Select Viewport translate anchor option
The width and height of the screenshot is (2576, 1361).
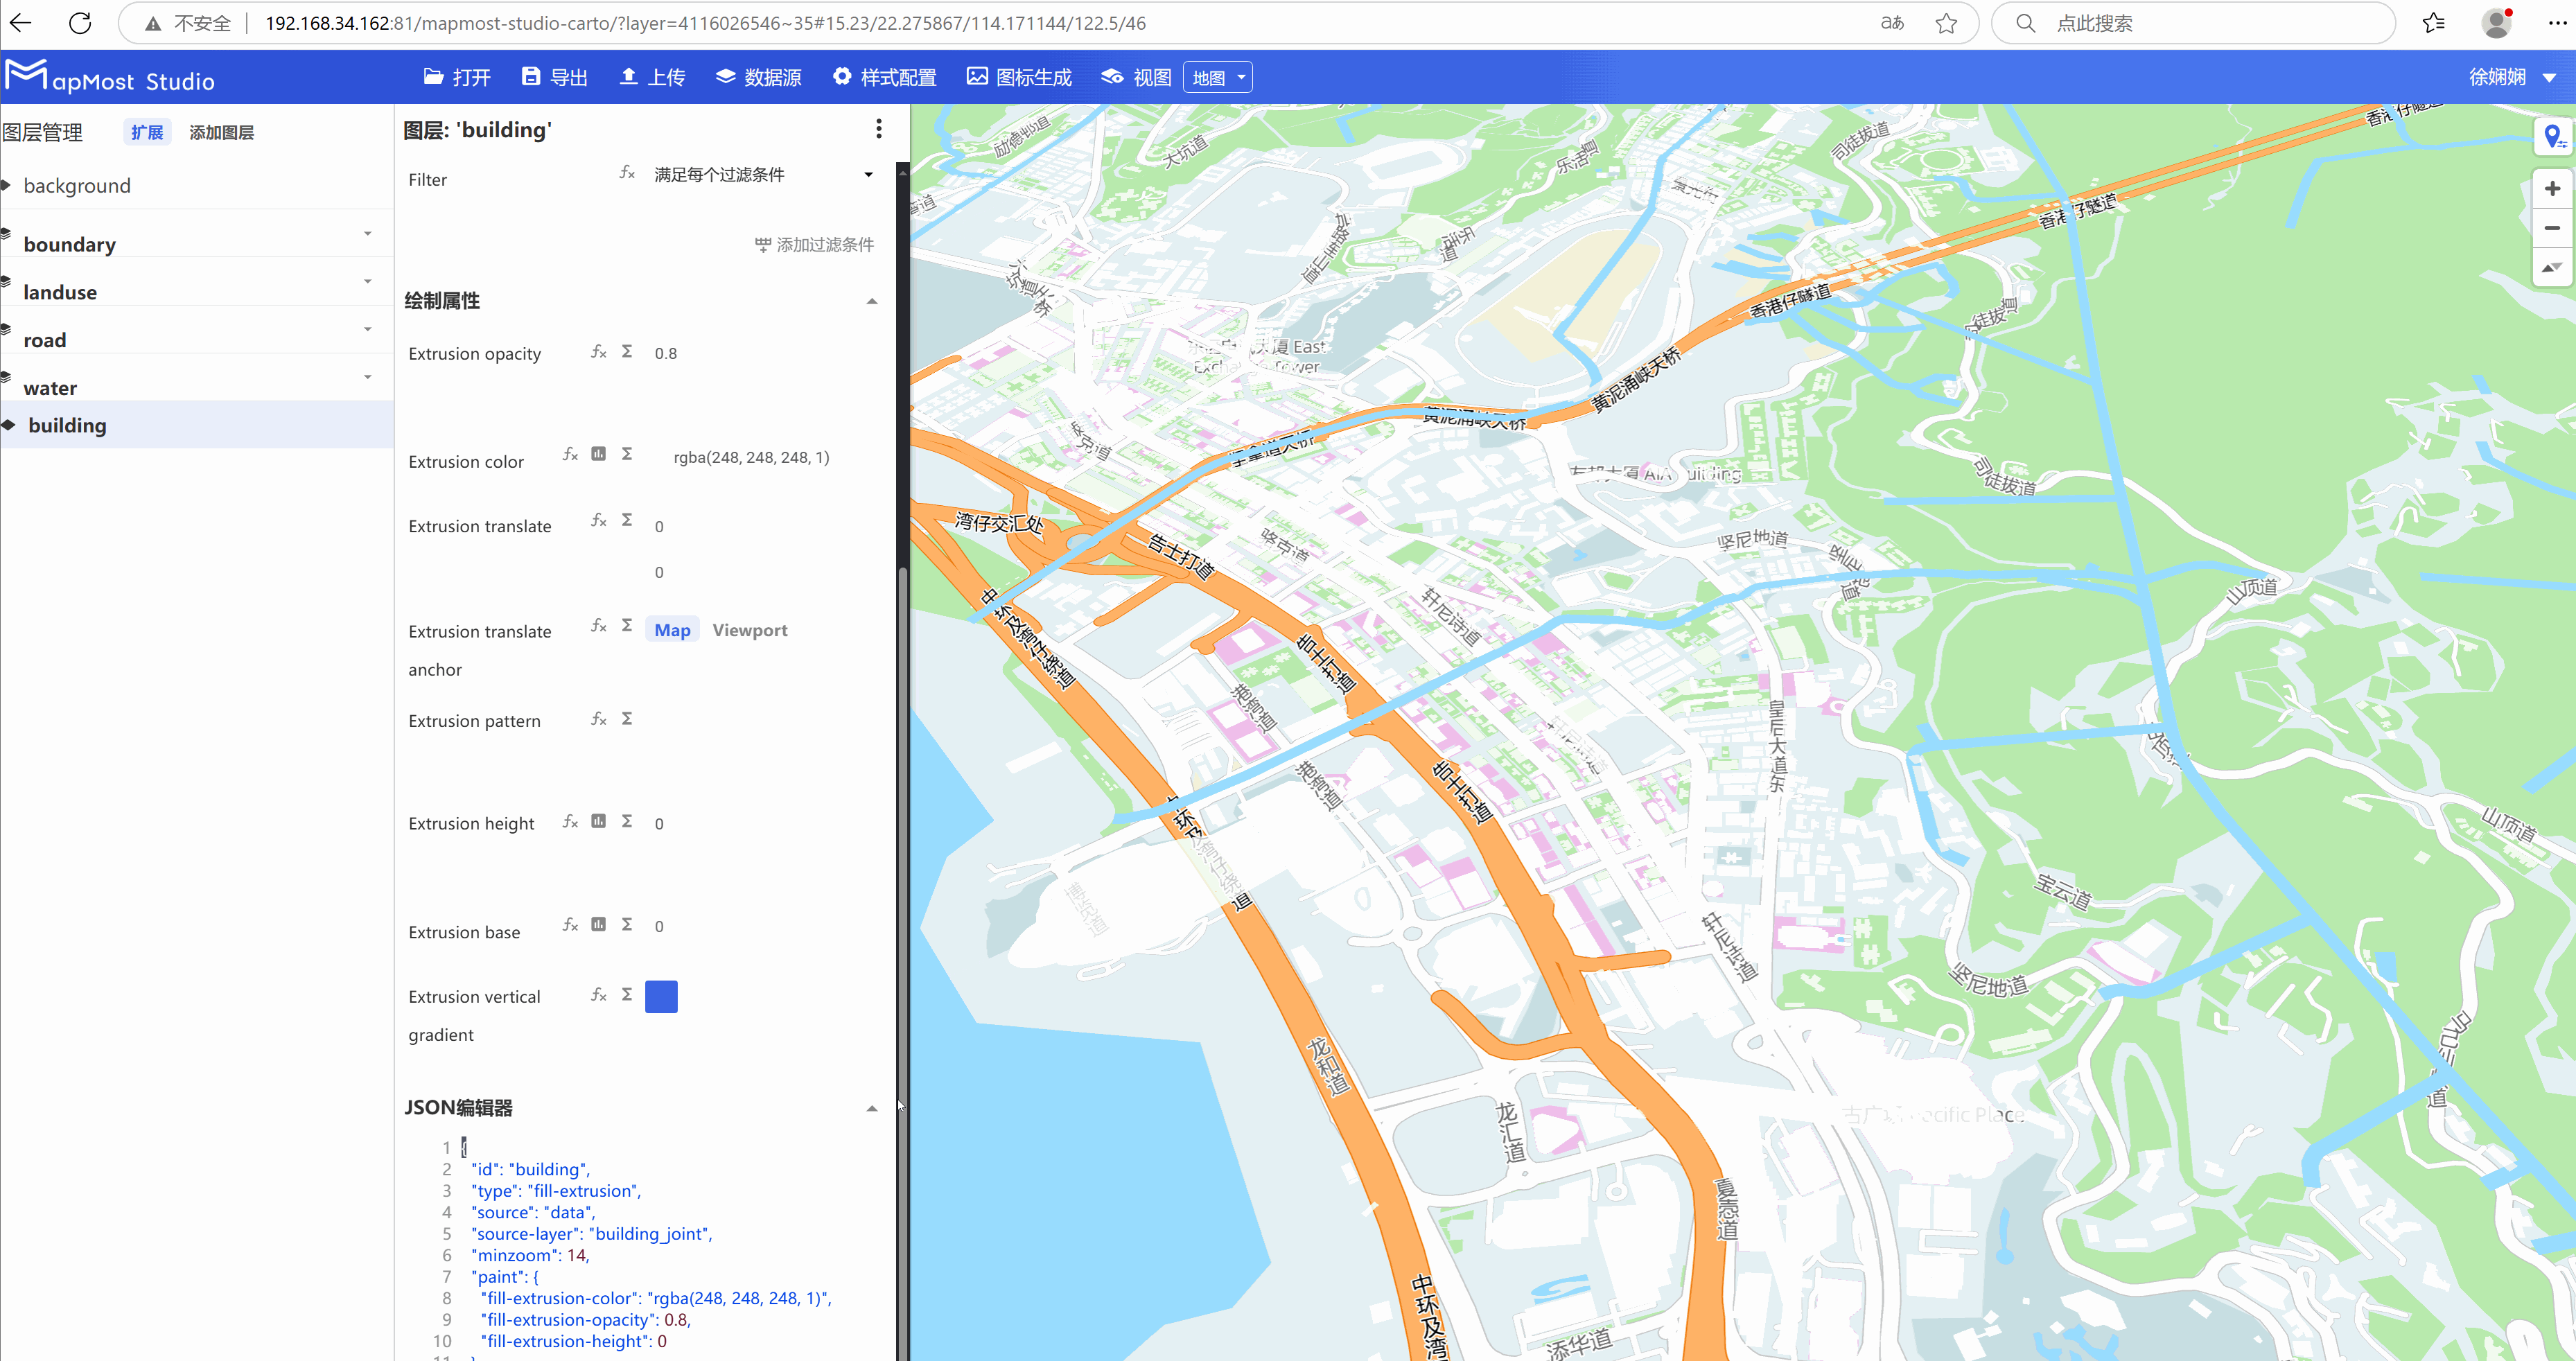click(x=749, y=630)
